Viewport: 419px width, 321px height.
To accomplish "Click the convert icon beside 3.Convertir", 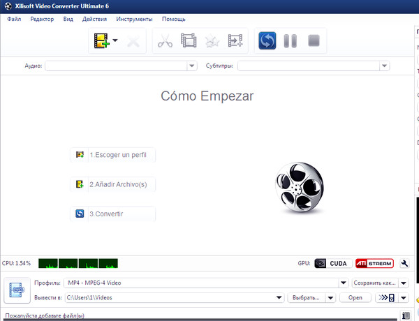I will pos(80,214).
